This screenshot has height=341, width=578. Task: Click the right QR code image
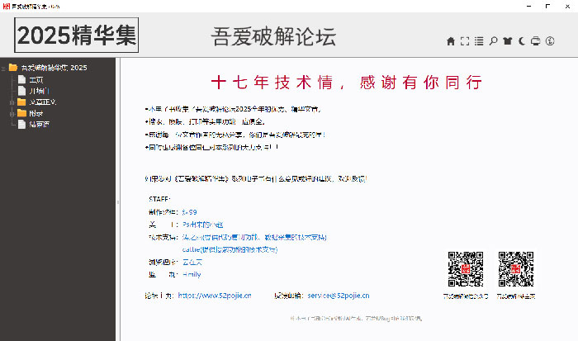coord(516,269)
